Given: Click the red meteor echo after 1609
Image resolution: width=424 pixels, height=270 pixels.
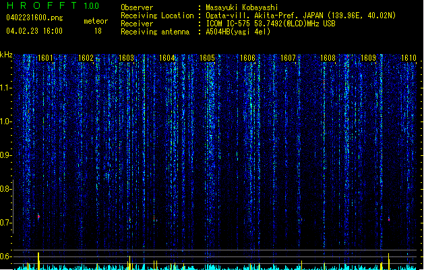Looking at the screenshot, I should click(x=389, y=219).
